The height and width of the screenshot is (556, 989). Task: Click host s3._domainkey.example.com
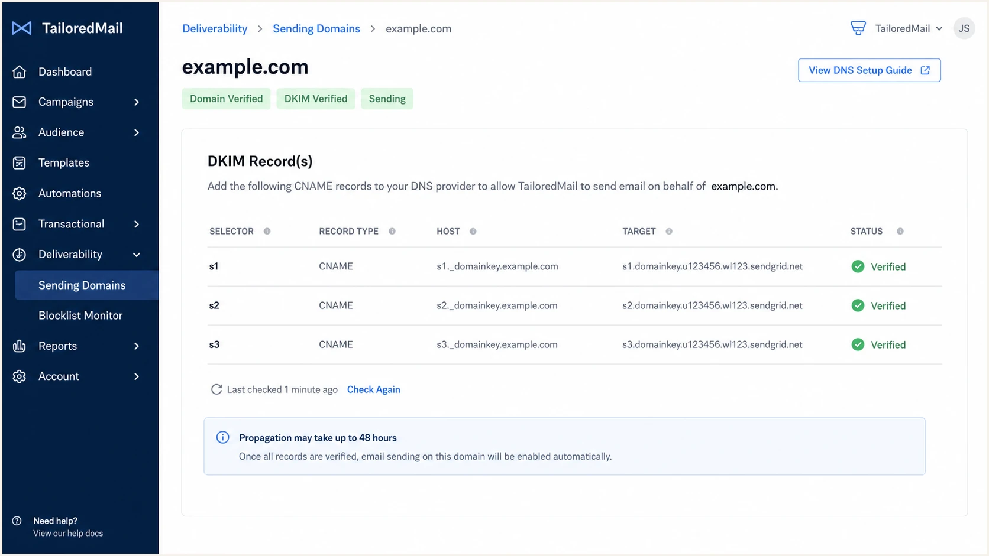(497, 344)
